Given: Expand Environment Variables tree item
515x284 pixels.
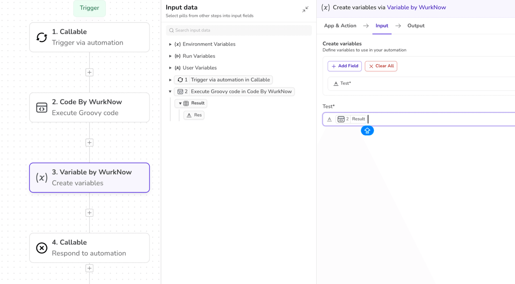Looking at the screenshot, I should [170, 44].
